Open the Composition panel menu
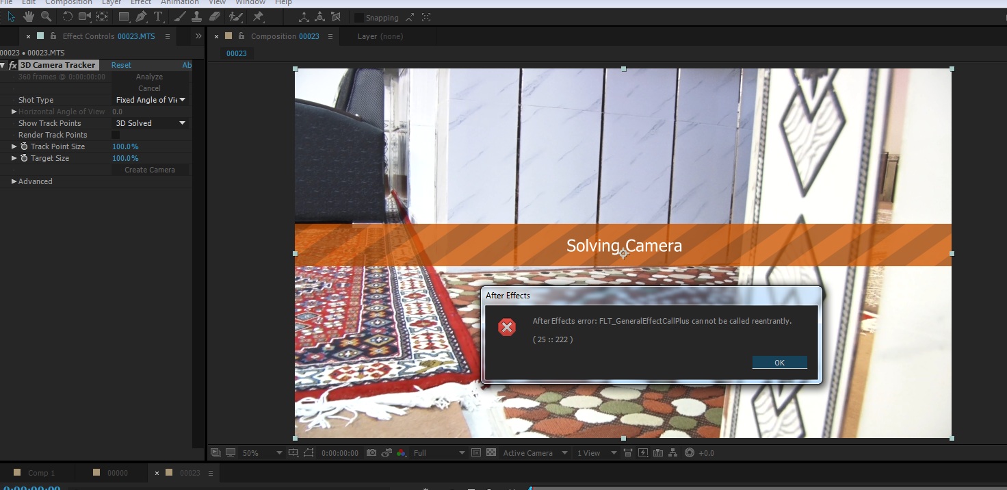 point(330,36)
